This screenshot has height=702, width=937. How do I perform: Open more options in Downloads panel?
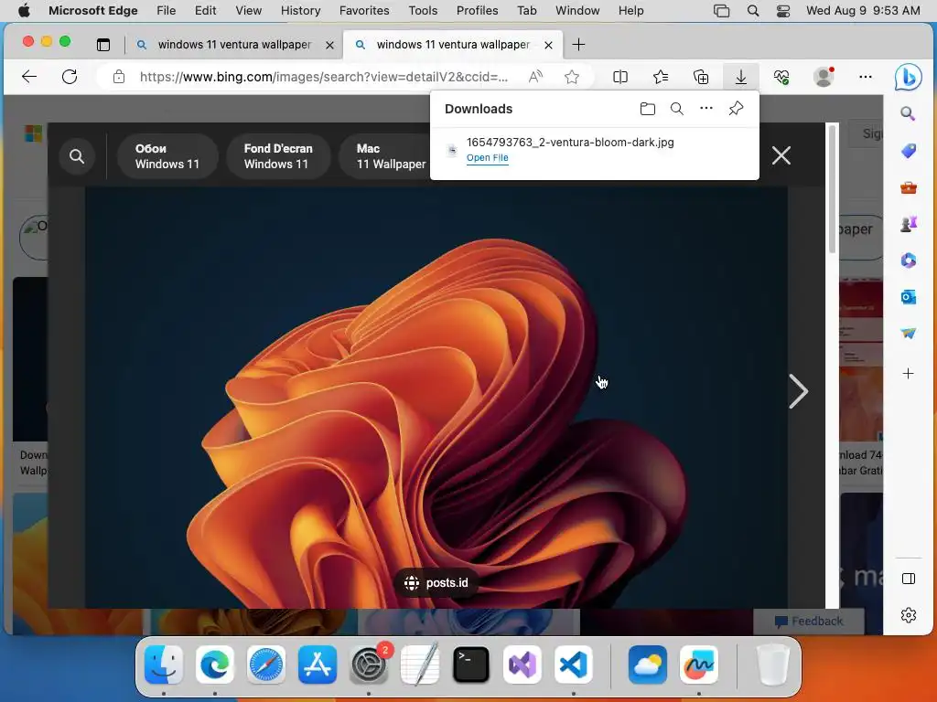[706, 108]
